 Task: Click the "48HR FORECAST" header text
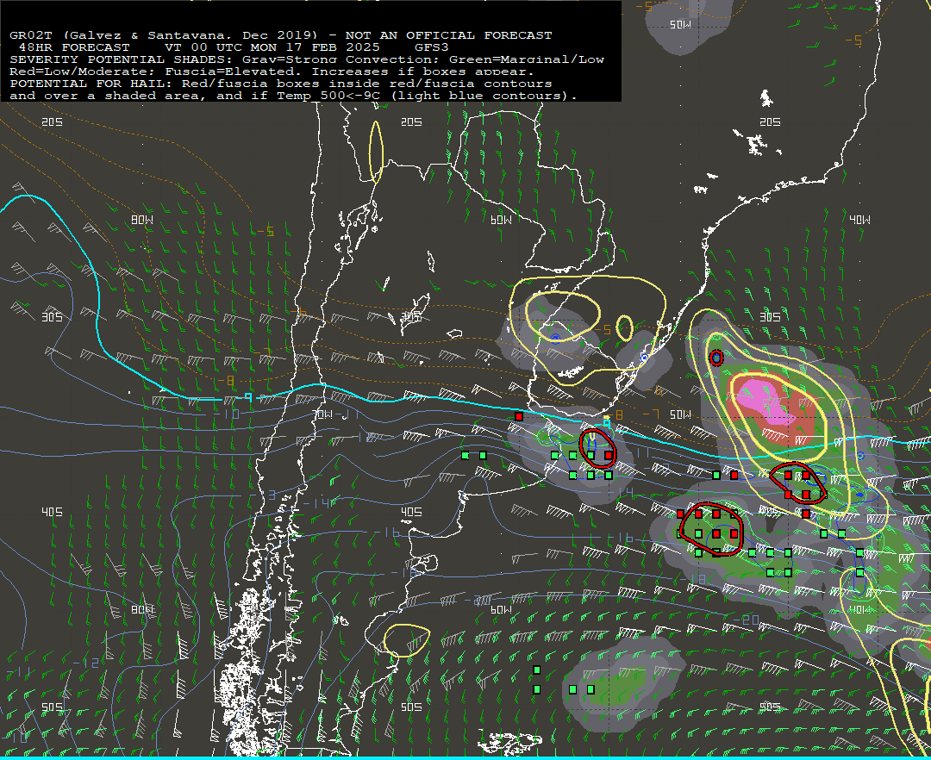74,47
